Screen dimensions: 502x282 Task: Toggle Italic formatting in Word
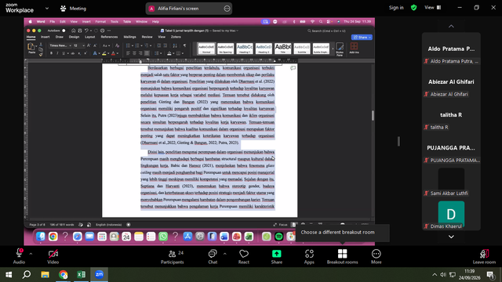coord(57,53)
